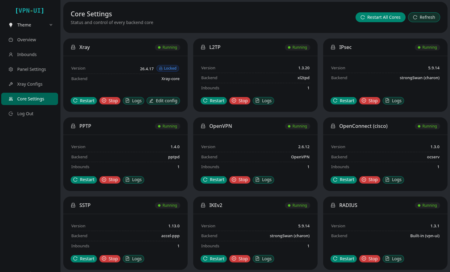Restart the OpenConnect (cisco) core
This screenshot has height=272, width=450.
tap(344, 180)
